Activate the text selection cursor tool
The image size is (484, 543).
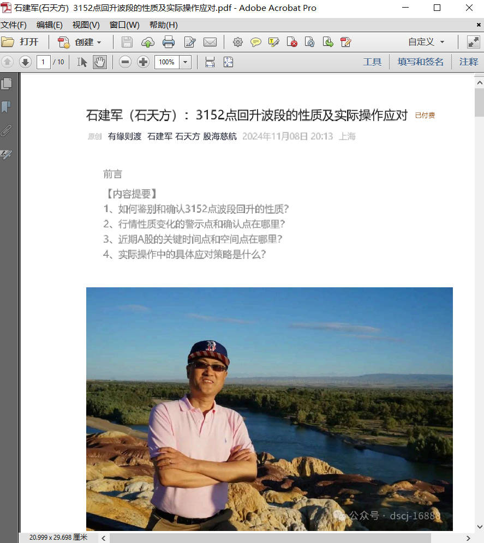[x=82, y=62]
